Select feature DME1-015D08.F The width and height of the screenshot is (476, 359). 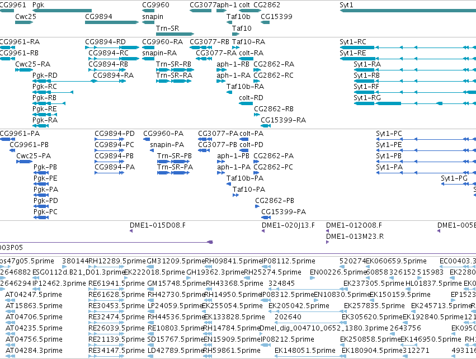pyautogui.click(x=131, y=231)
